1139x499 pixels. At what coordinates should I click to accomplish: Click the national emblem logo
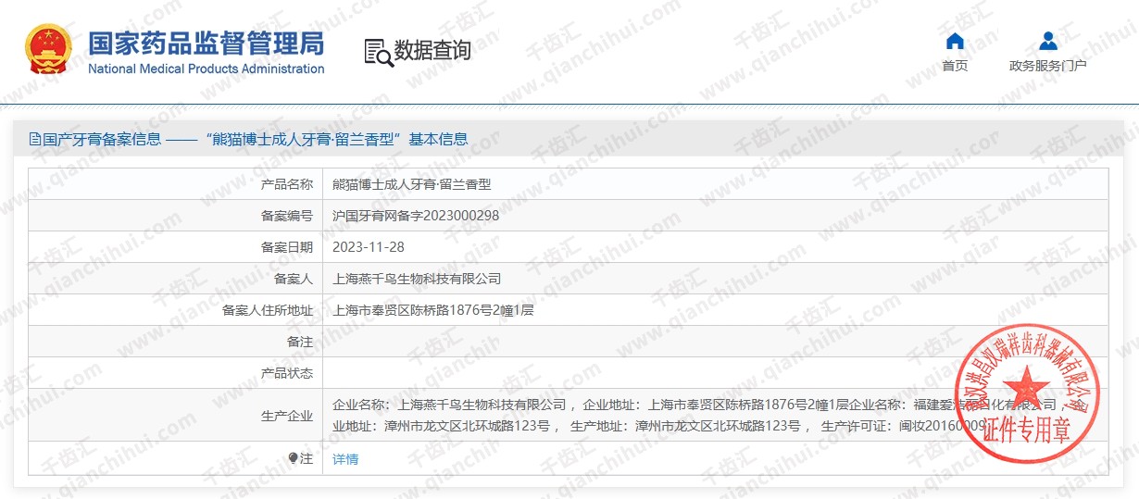click(x=47, y=51)
